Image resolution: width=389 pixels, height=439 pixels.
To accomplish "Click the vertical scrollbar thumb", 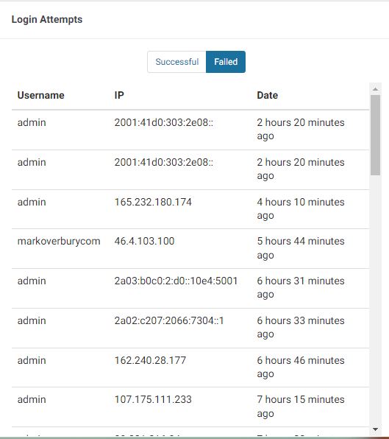I will tap(375, 135).
